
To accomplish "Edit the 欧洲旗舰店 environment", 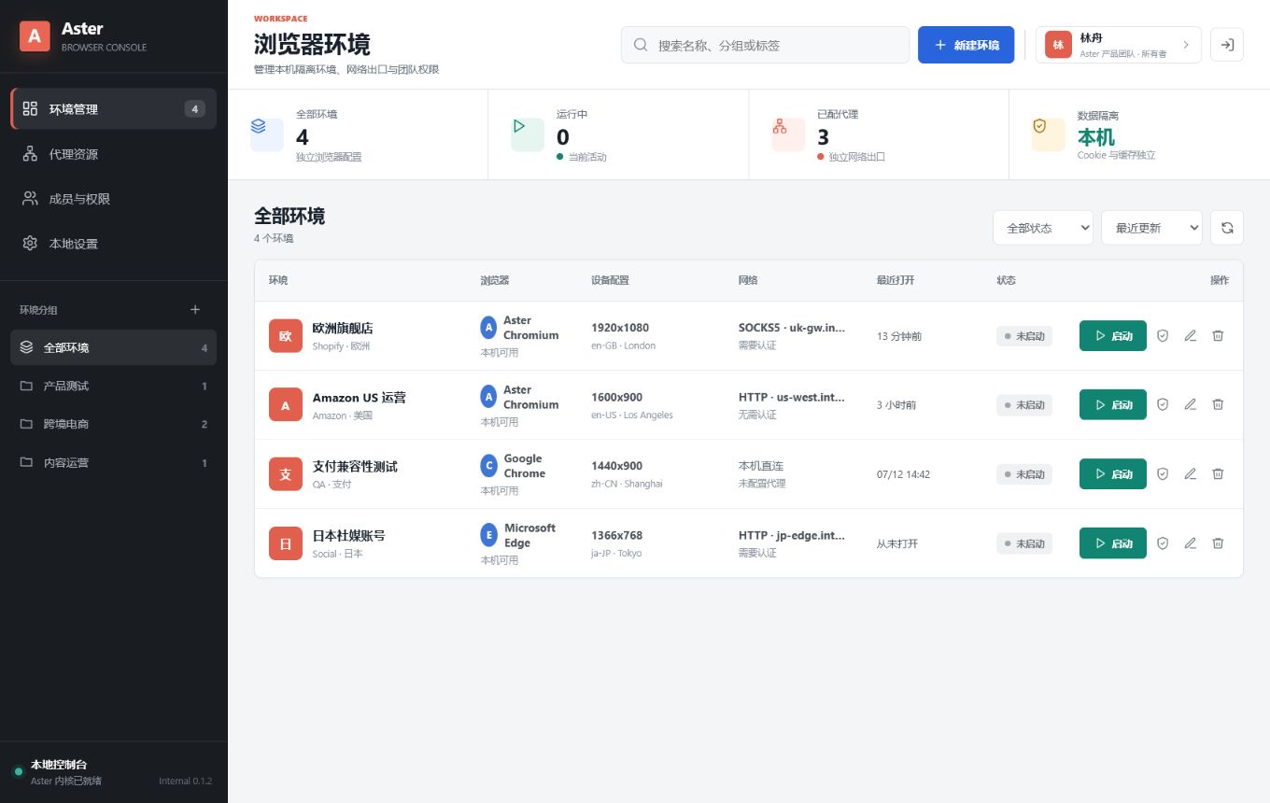I will click(x=1190, y=335).
